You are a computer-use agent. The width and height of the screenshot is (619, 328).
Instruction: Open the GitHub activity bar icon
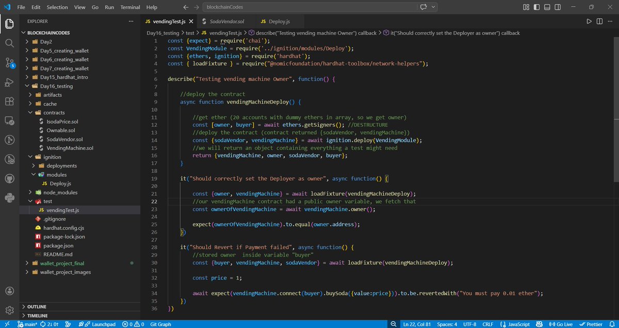pyautogui.click(x=9, y=179)
